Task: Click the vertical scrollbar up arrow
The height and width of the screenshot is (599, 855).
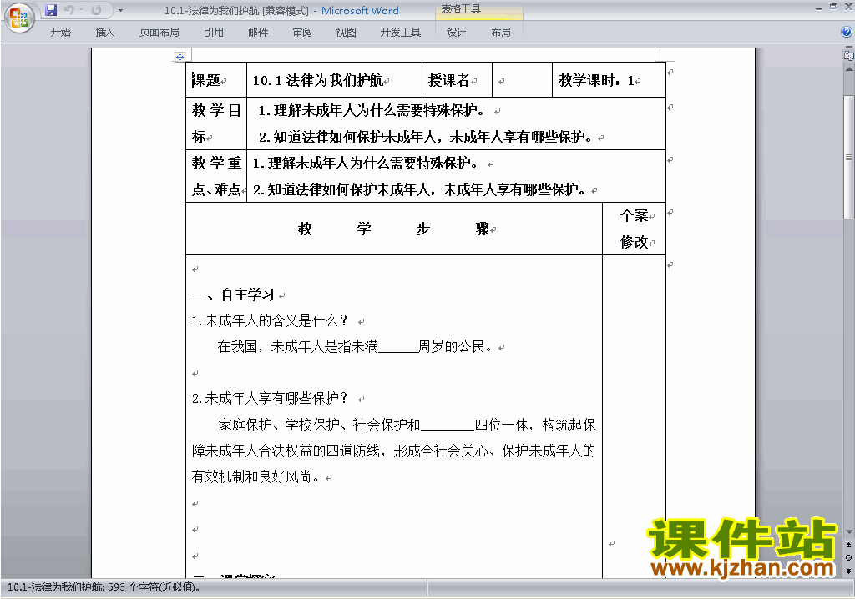Action: (x=849, y=69)
